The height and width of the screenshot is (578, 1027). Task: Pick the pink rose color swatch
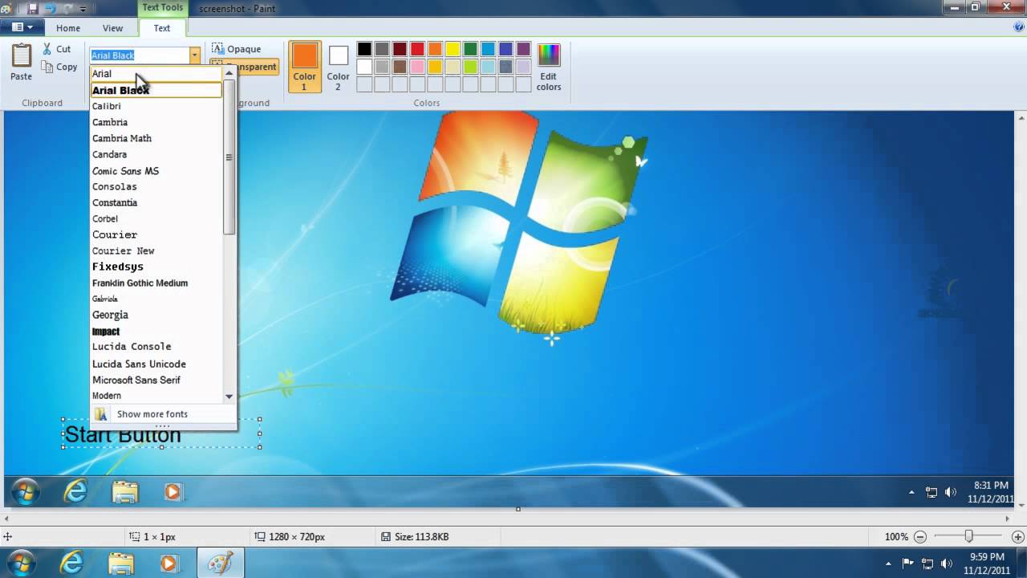coord(417,67)
